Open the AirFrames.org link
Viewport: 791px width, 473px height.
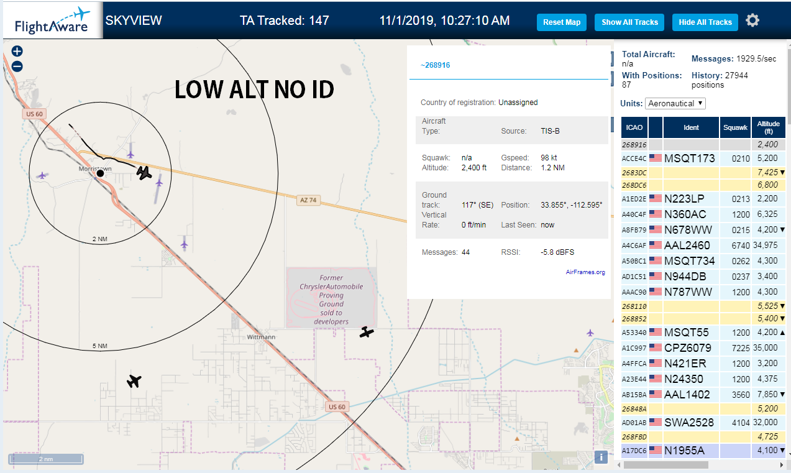(x=585, y=272)
